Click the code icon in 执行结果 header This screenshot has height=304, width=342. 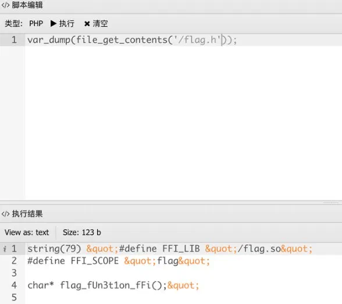(5, 214)
